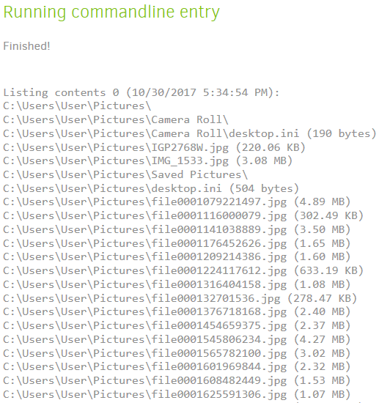This screenshot has height=403, width=379.
Task: Select the file0001116000079.jpg entry
Action: tap(183, 216)
